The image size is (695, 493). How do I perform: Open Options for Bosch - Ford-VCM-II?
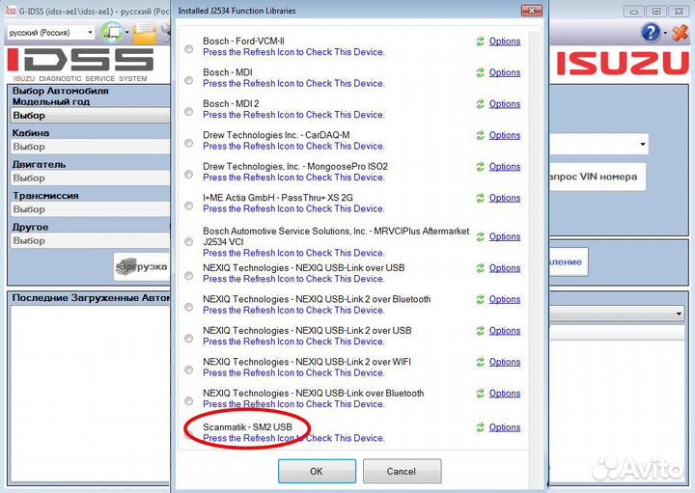coord(504,41)
